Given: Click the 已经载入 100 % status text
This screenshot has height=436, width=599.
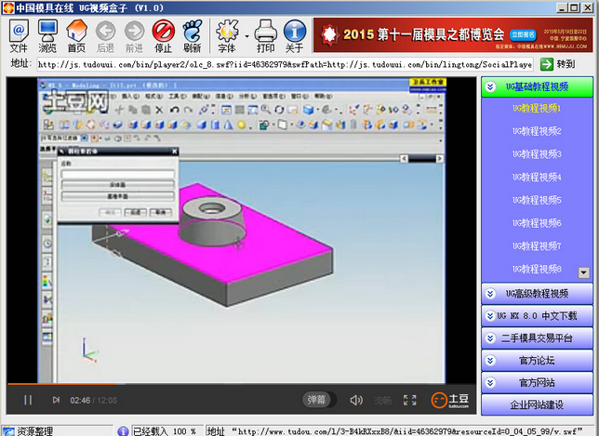Looking at the screenshot, I should [165, 431].
